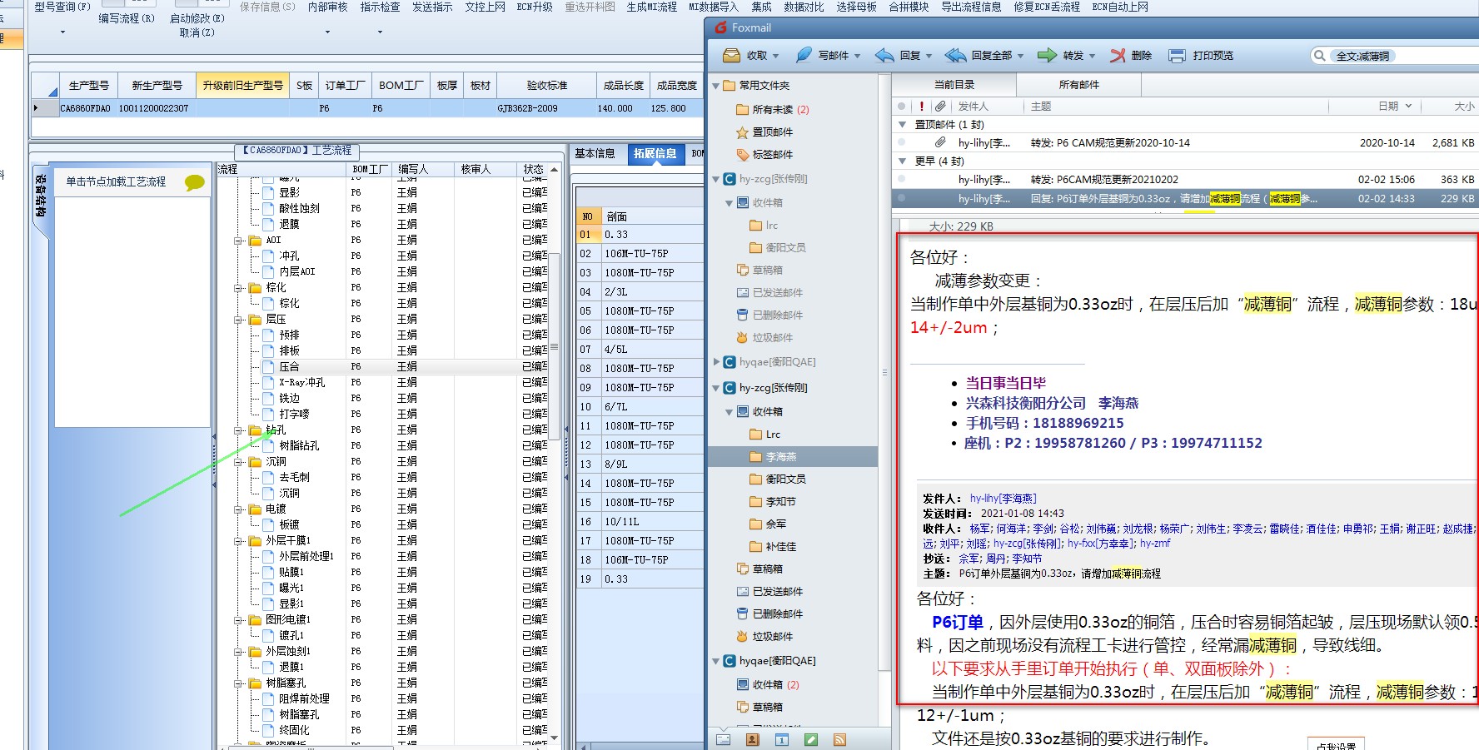Open the 所有未读 (2) folder

tap(772, 110)
